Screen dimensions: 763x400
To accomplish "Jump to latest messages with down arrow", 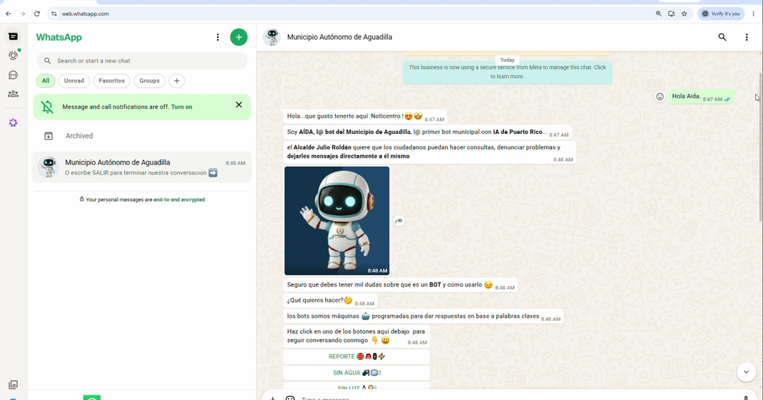I will tap(746, 372).
